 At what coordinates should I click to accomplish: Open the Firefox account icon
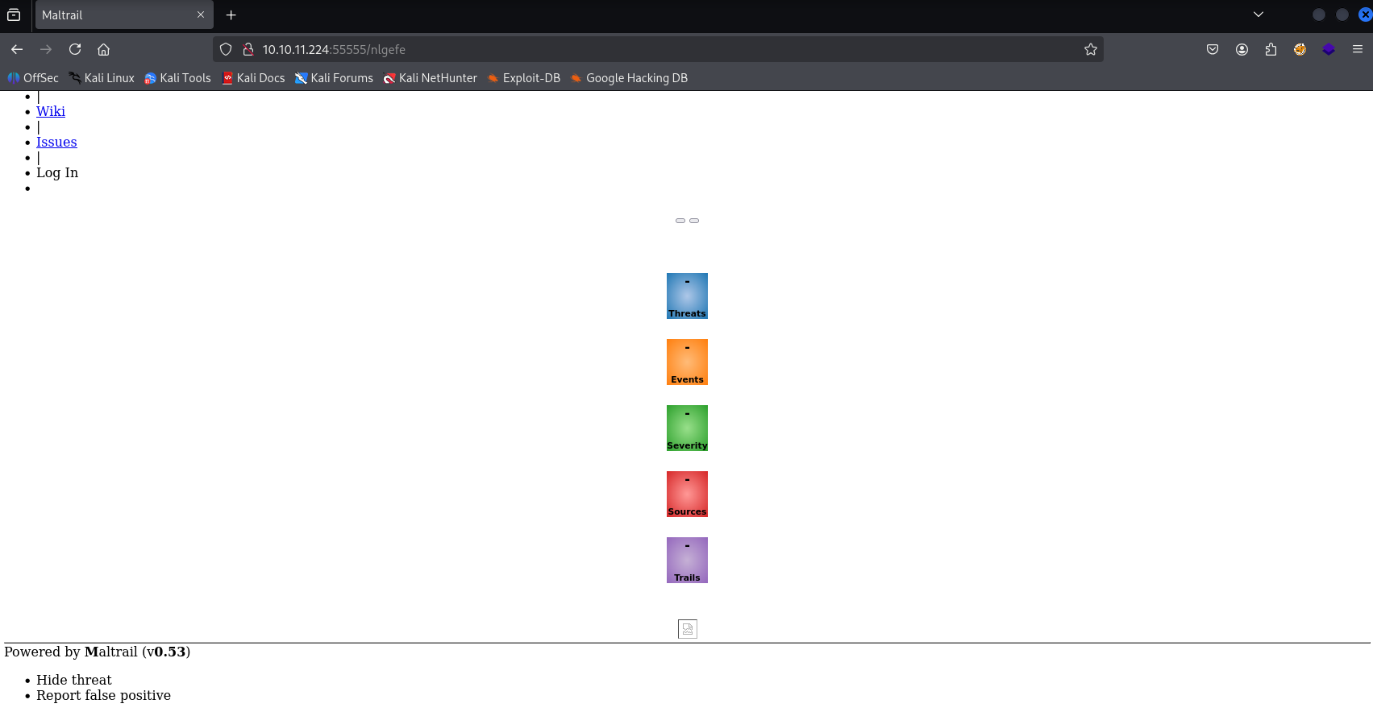1242,49
